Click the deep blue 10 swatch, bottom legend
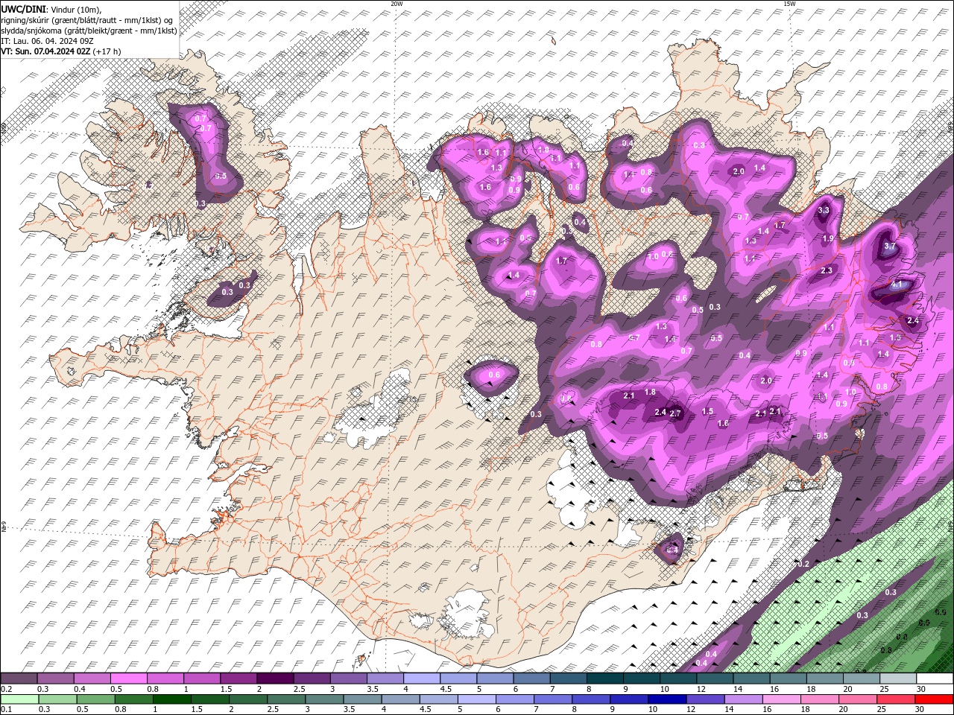The image size is (954, 715). click(x=666, y=699)
